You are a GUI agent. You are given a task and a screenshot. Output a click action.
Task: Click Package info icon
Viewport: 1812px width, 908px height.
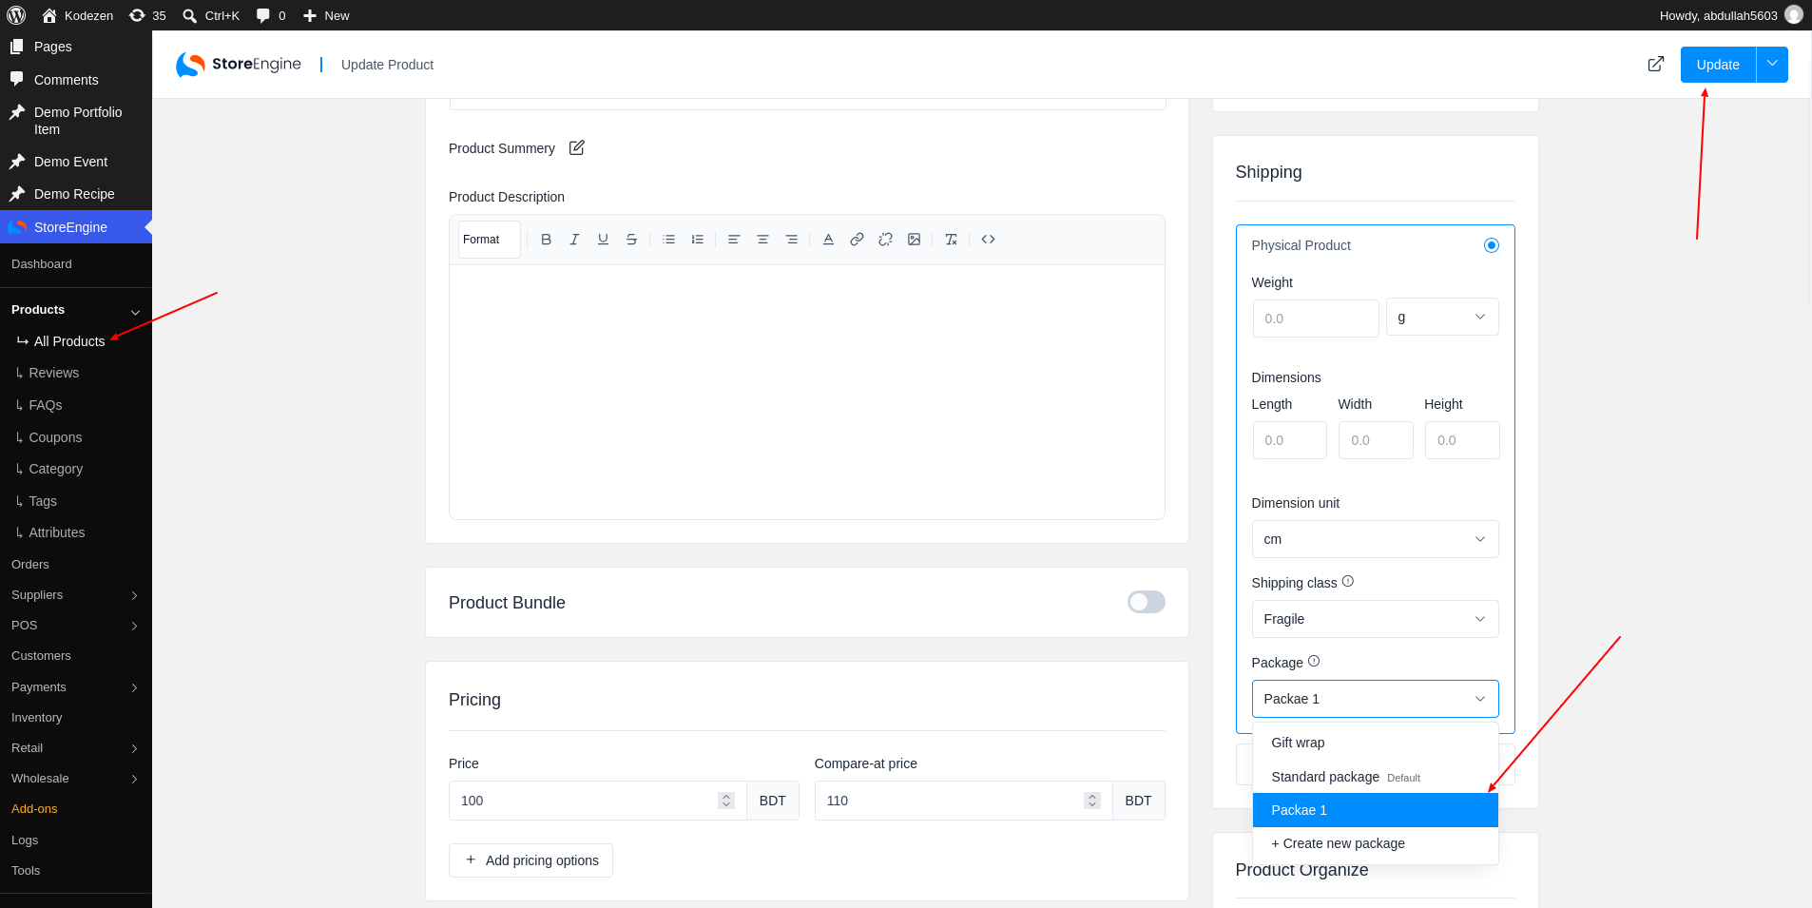[1314, 661]
